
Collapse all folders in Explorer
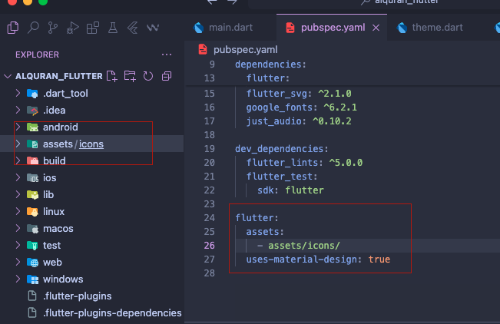tap(166, 76)
